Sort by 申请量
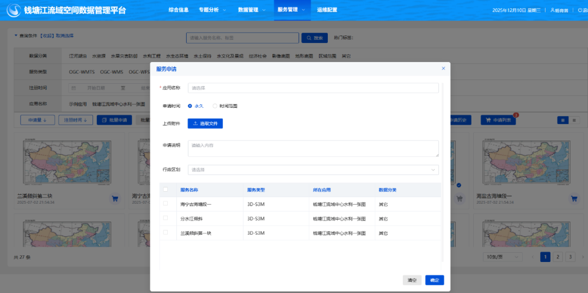This screenshot has width=588, height=293. [38, 120]
